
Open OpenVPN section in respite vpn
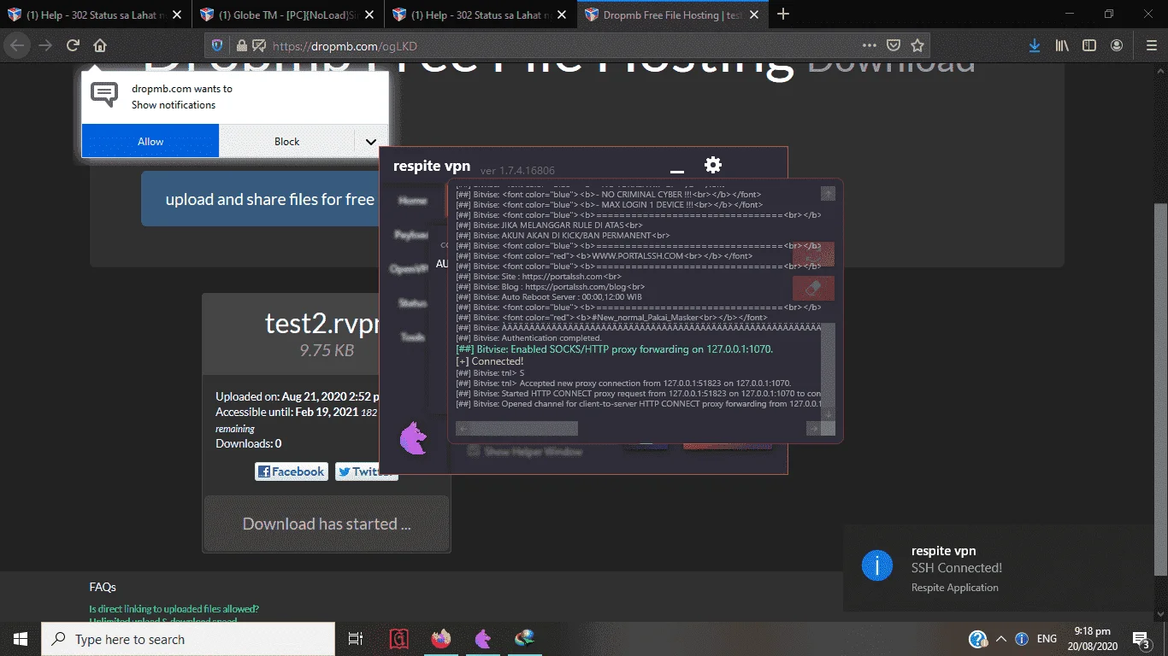pos(409,268)
